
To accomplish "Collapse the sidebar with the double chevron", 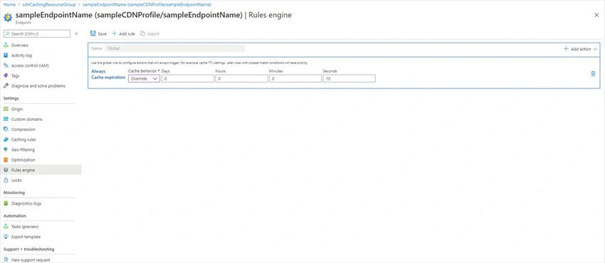I will click(76, 33).
